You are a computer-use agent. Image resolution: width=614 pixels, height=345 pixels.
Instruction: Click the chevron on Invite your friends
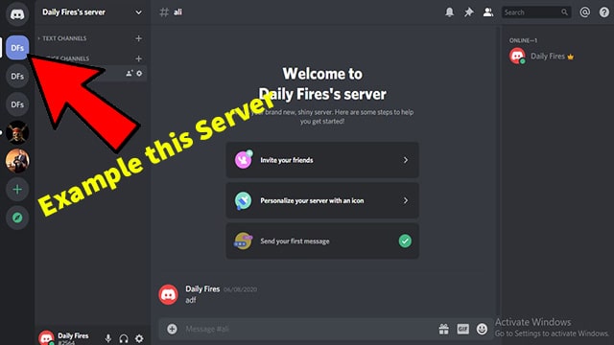[x=406, y=160]
